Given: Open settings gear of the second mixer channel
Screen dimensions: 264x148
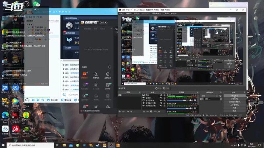Looking at the screenshot, I should pyautogui.click(x=195, y=109).
